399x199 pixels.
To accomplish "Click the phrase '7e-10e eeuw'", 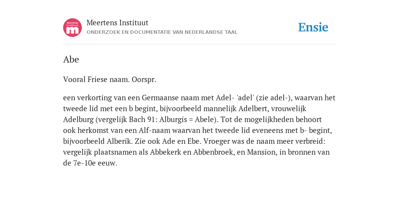I will 95,163.
